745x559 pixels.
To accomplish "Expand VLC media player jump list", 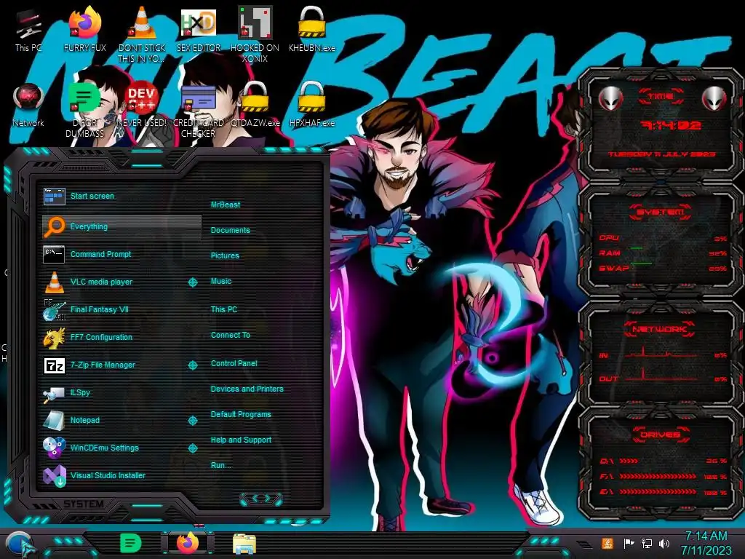I will pos(192,282).
